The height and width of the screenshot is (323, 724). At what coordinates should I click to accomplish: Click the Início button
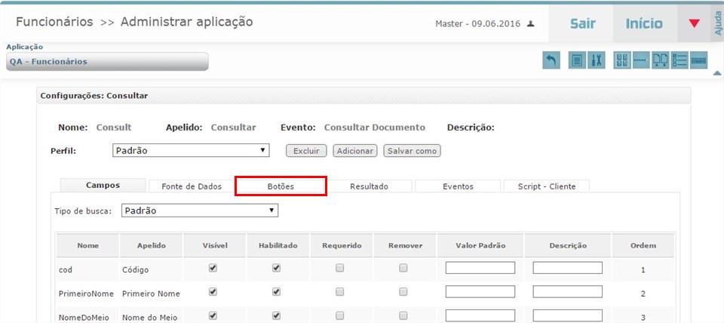click(644, 23)
